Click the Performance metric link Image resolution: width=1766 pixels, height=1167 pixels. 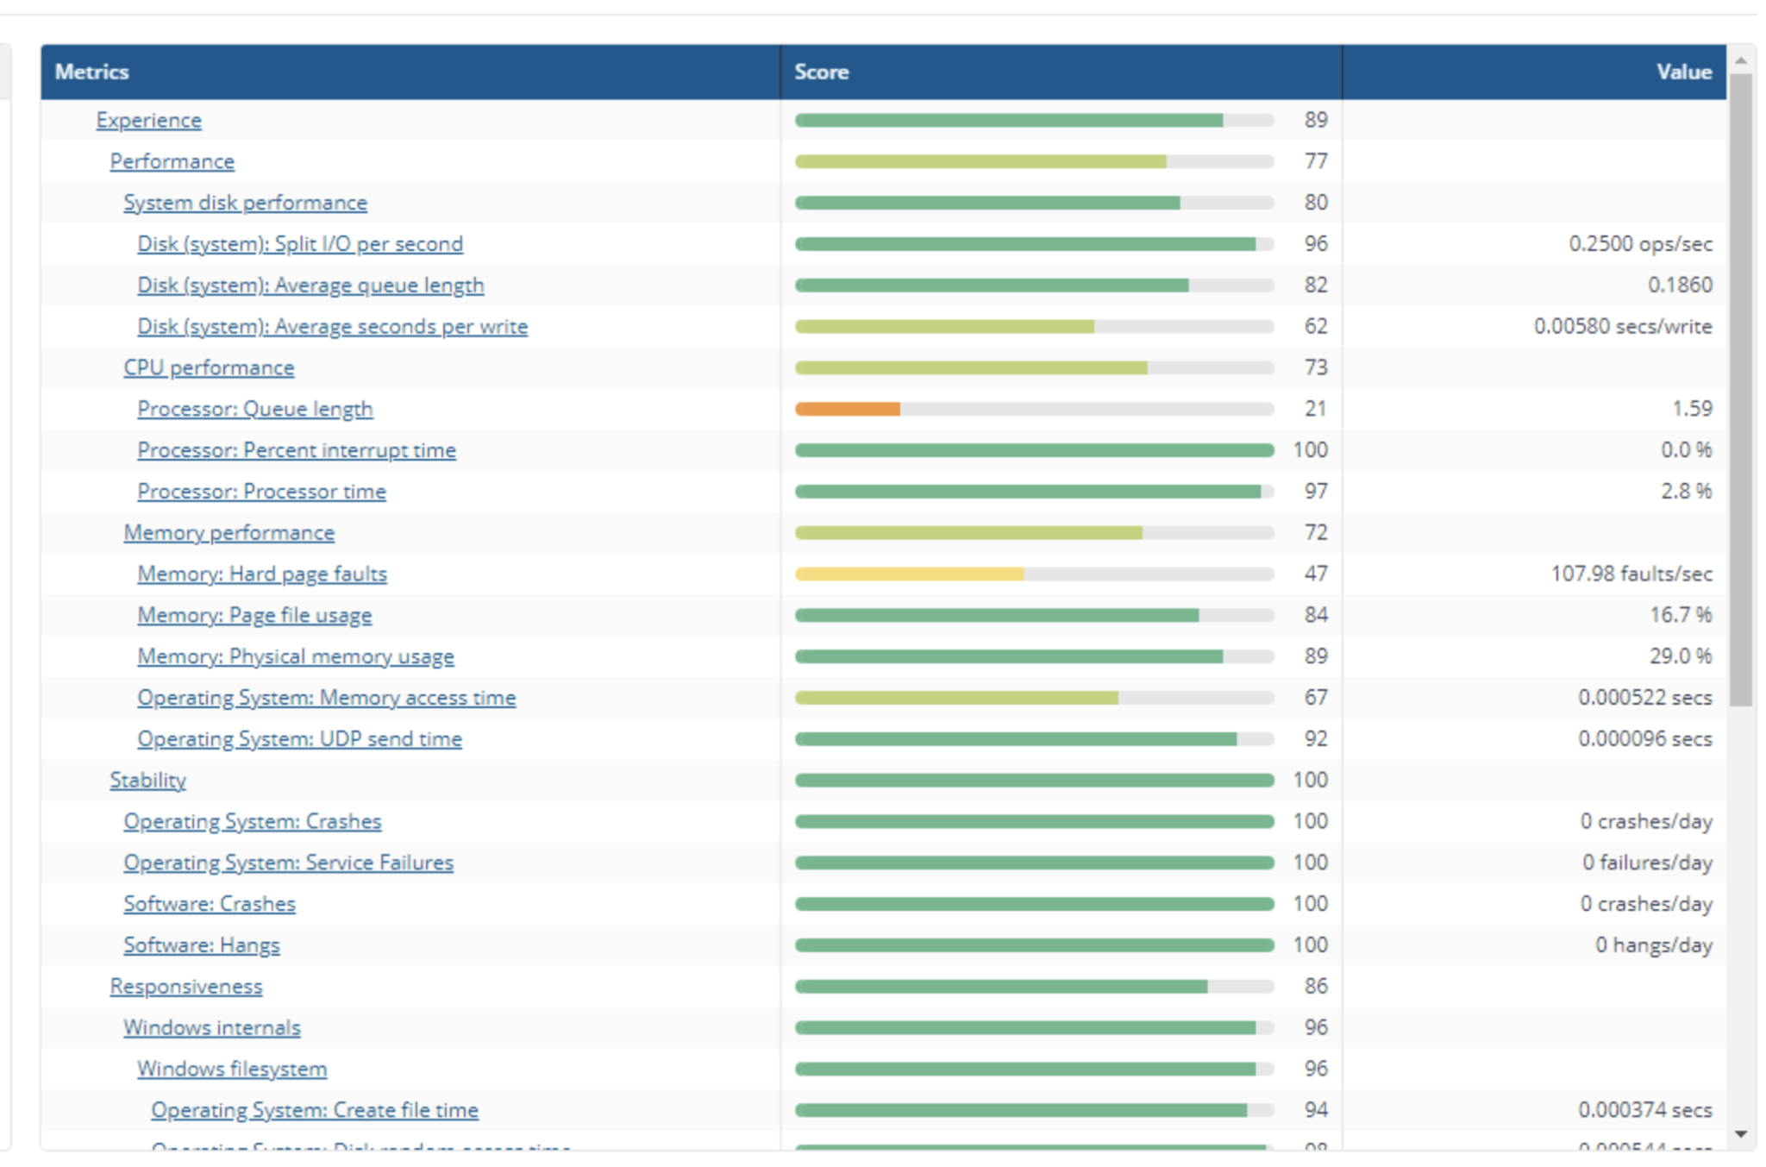point(172,161)
